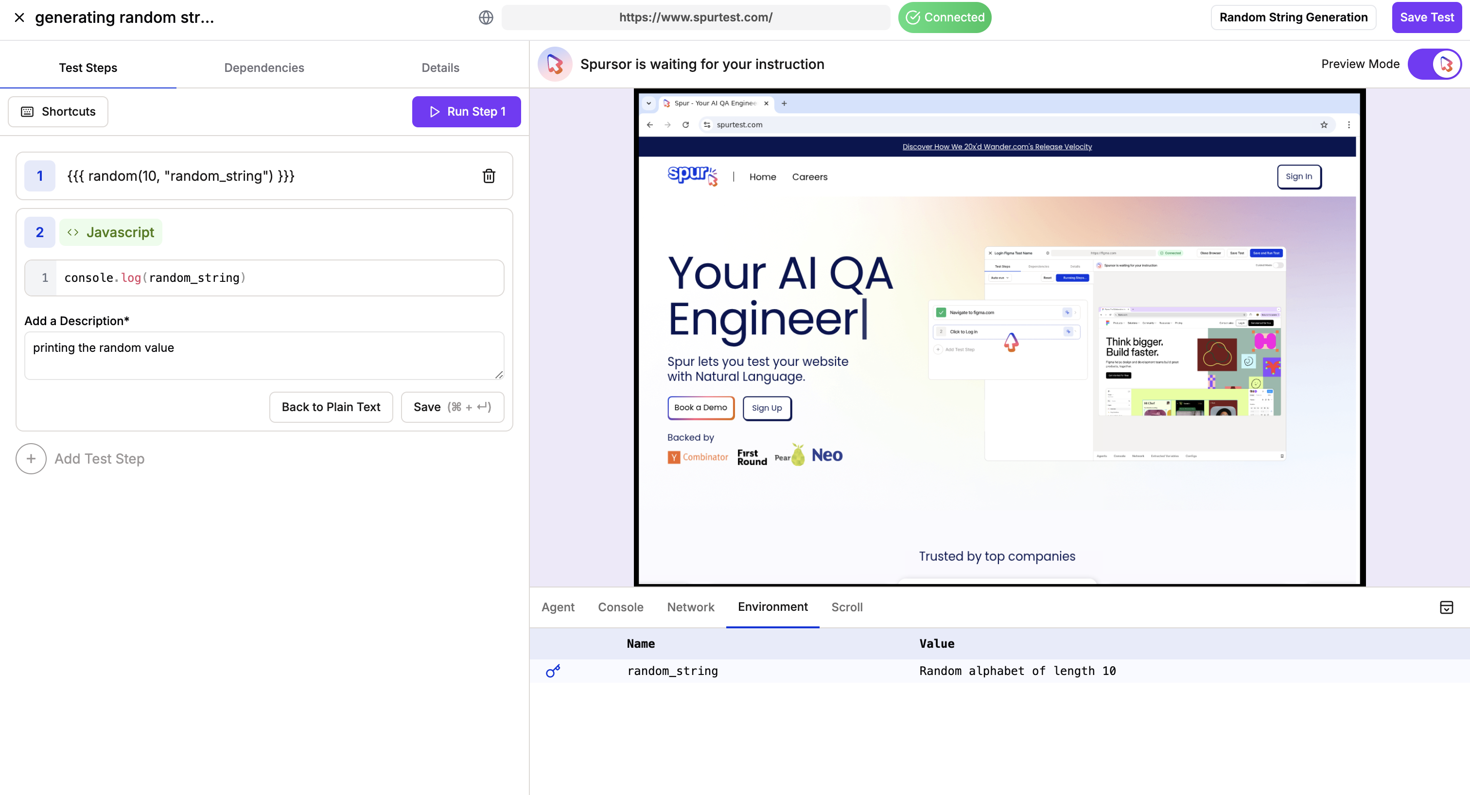Click the plus icon to add test step
This screenshot has height=795, width=1470.
point(31,459)
